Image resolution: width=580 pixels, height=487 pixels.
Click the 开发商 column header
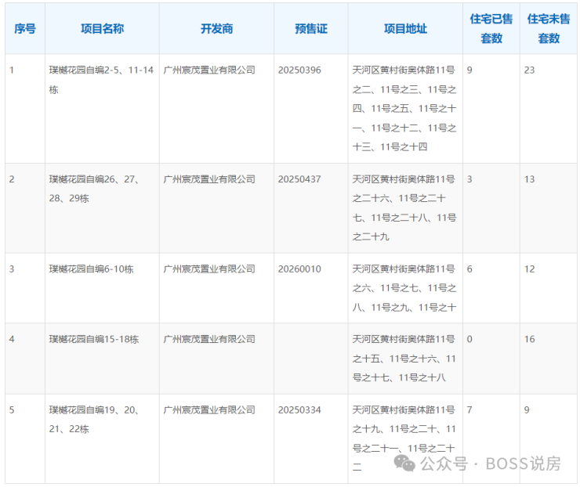pyautogui.click(x=217, y=28)
